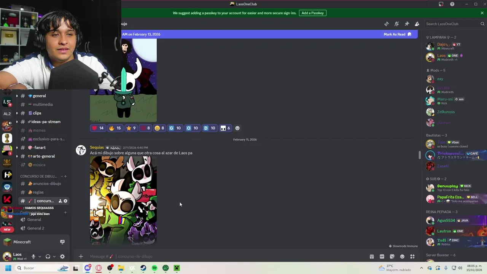The height and width of the screenshot is (274, 487).
Task: Open the música channel
Action: coord(39,165)
